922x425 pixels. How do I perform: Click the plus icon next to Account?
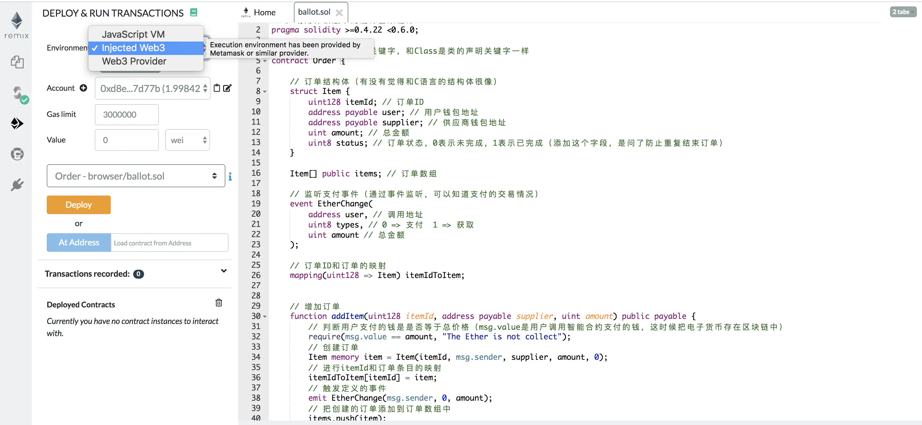pyautogui.click(x=83, y=88)
